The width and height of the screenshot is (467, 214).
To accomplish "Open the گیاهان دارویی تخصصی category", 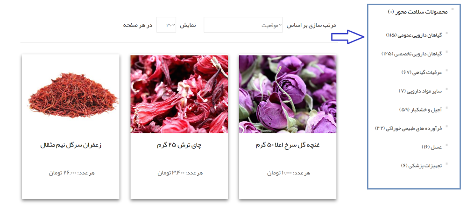I will pyautogui.click(x=412, y=54).
